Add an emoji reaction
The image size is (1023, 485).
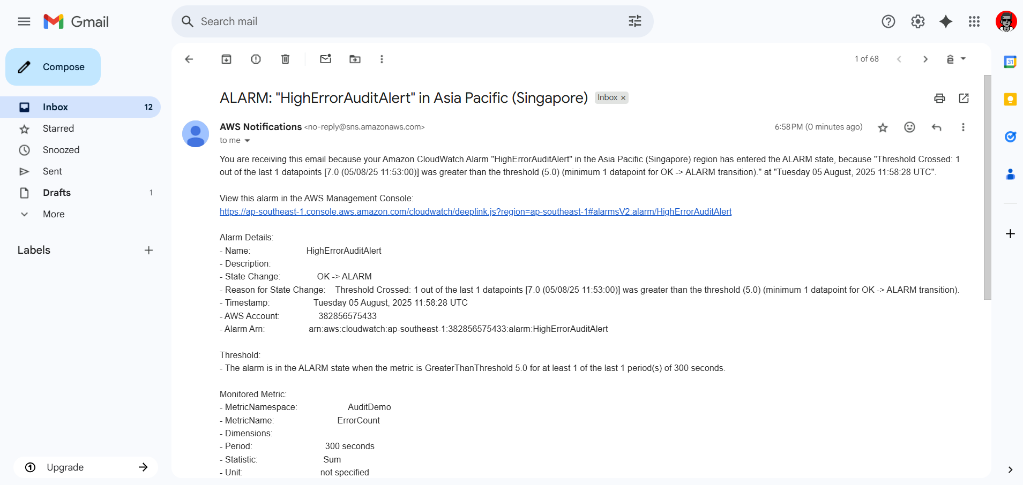909,127
